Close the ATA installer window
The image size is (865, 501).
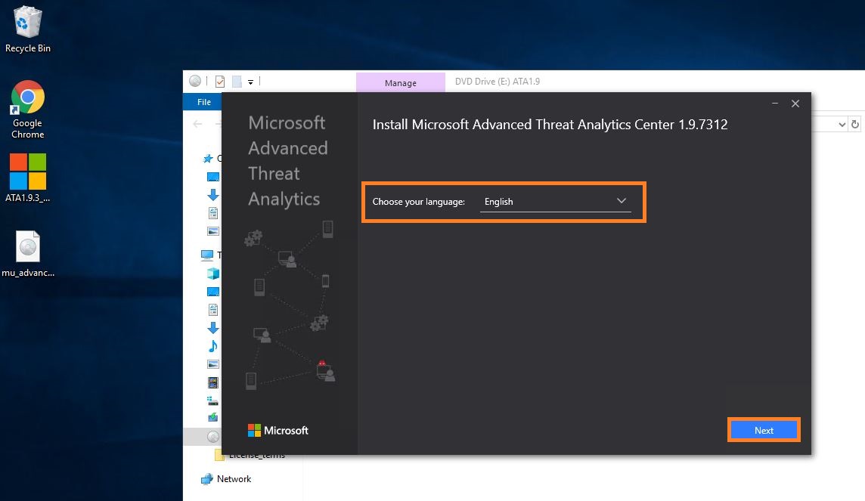coord(795,104)
